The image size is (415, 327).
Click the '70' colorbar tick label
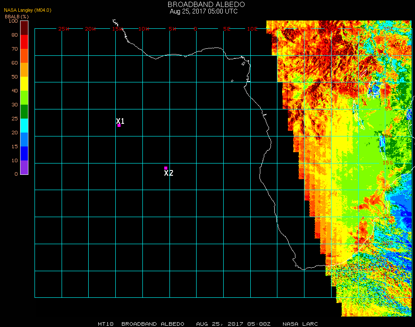[14, 49]
